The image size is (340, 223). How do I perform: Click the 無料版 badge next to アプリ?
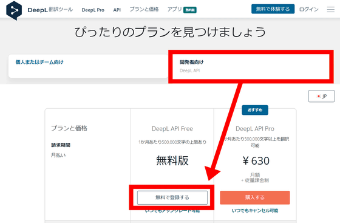click(x=190, y=10)
